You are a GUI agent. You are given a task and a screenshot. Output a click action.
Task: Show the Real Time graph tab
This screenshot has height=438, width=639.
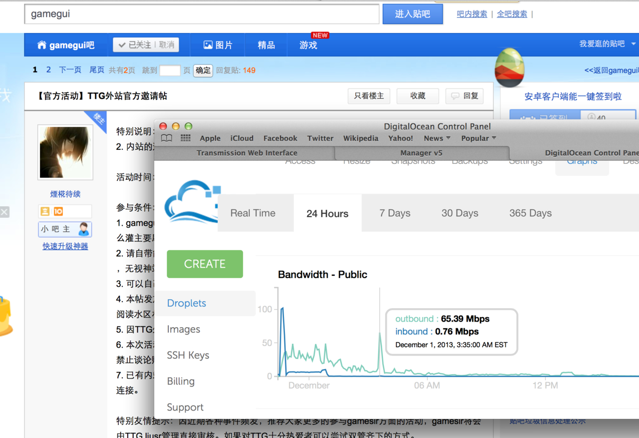pyautogui.click(x=253, y=213)
